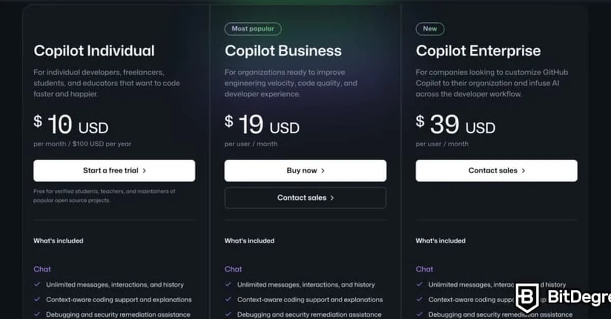The height and width of the screenshot is (319, 611).
Task: Toggle the Chat section in the Business column
Action: point(233,269)
